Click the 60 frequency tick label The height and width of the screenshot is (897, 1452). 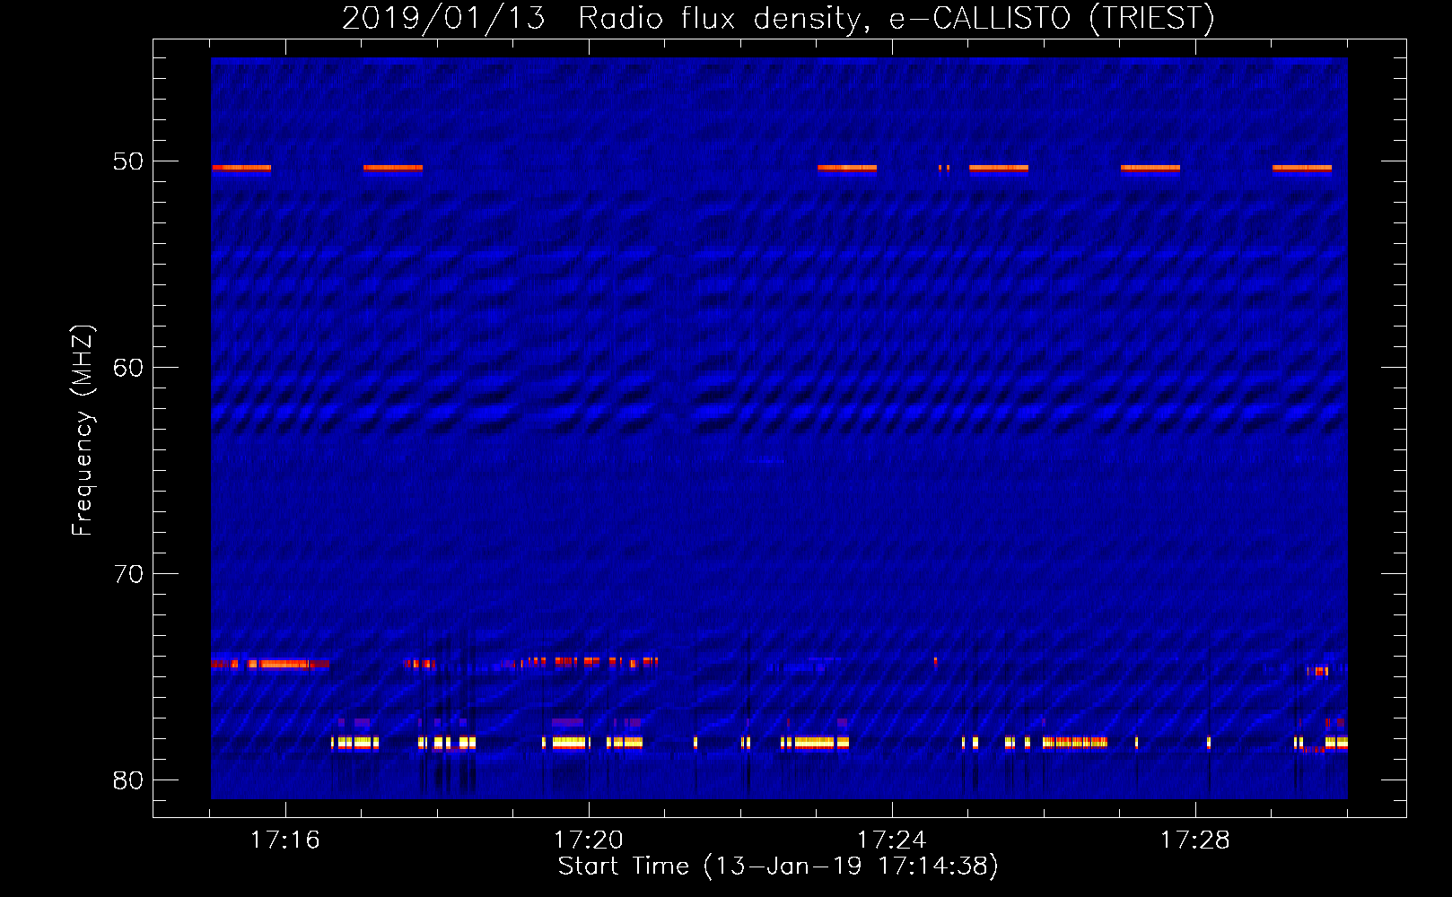[128, 368]
